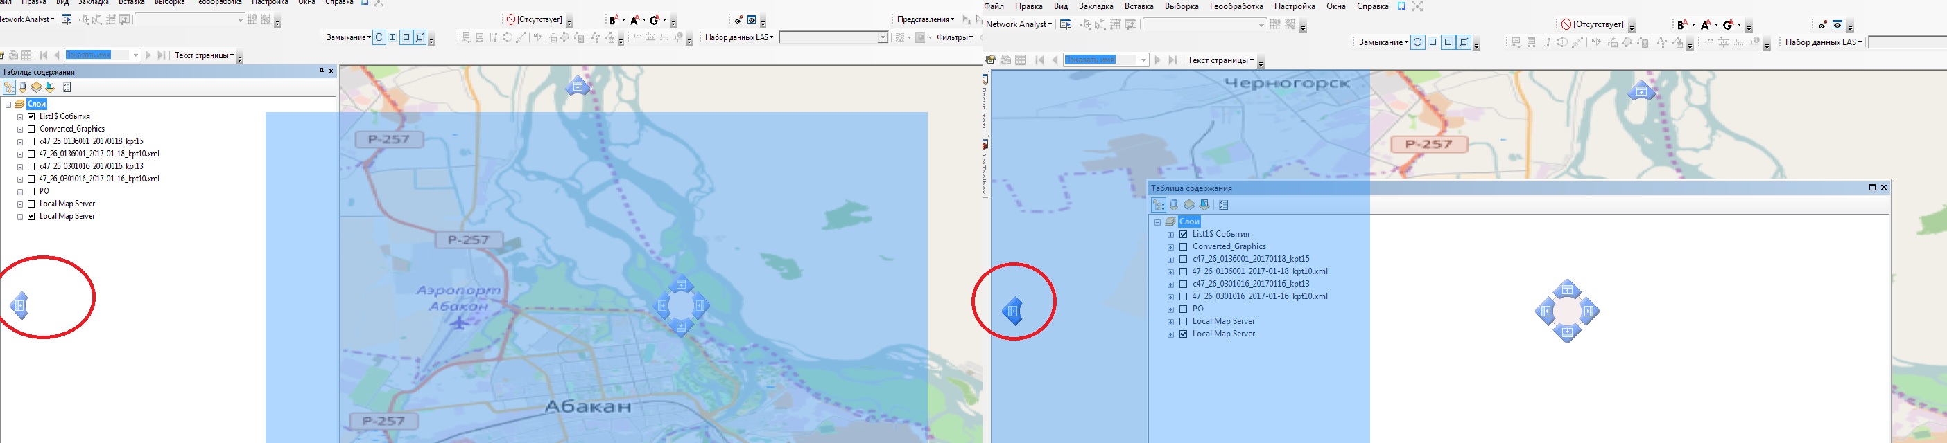The height and width of the screenshot is (443, 1947).
Task: Open Текст страницы dropdown in right window
Action: point(1220,60)
